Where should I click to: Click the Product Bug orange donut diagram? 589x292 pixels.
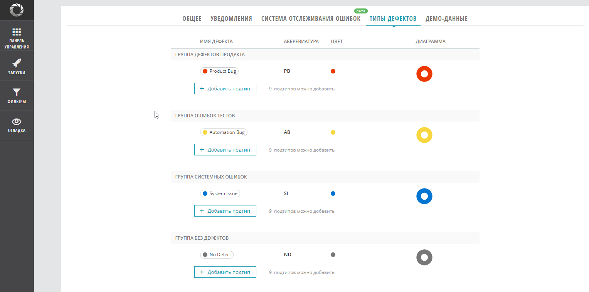[x=424, y=74]
